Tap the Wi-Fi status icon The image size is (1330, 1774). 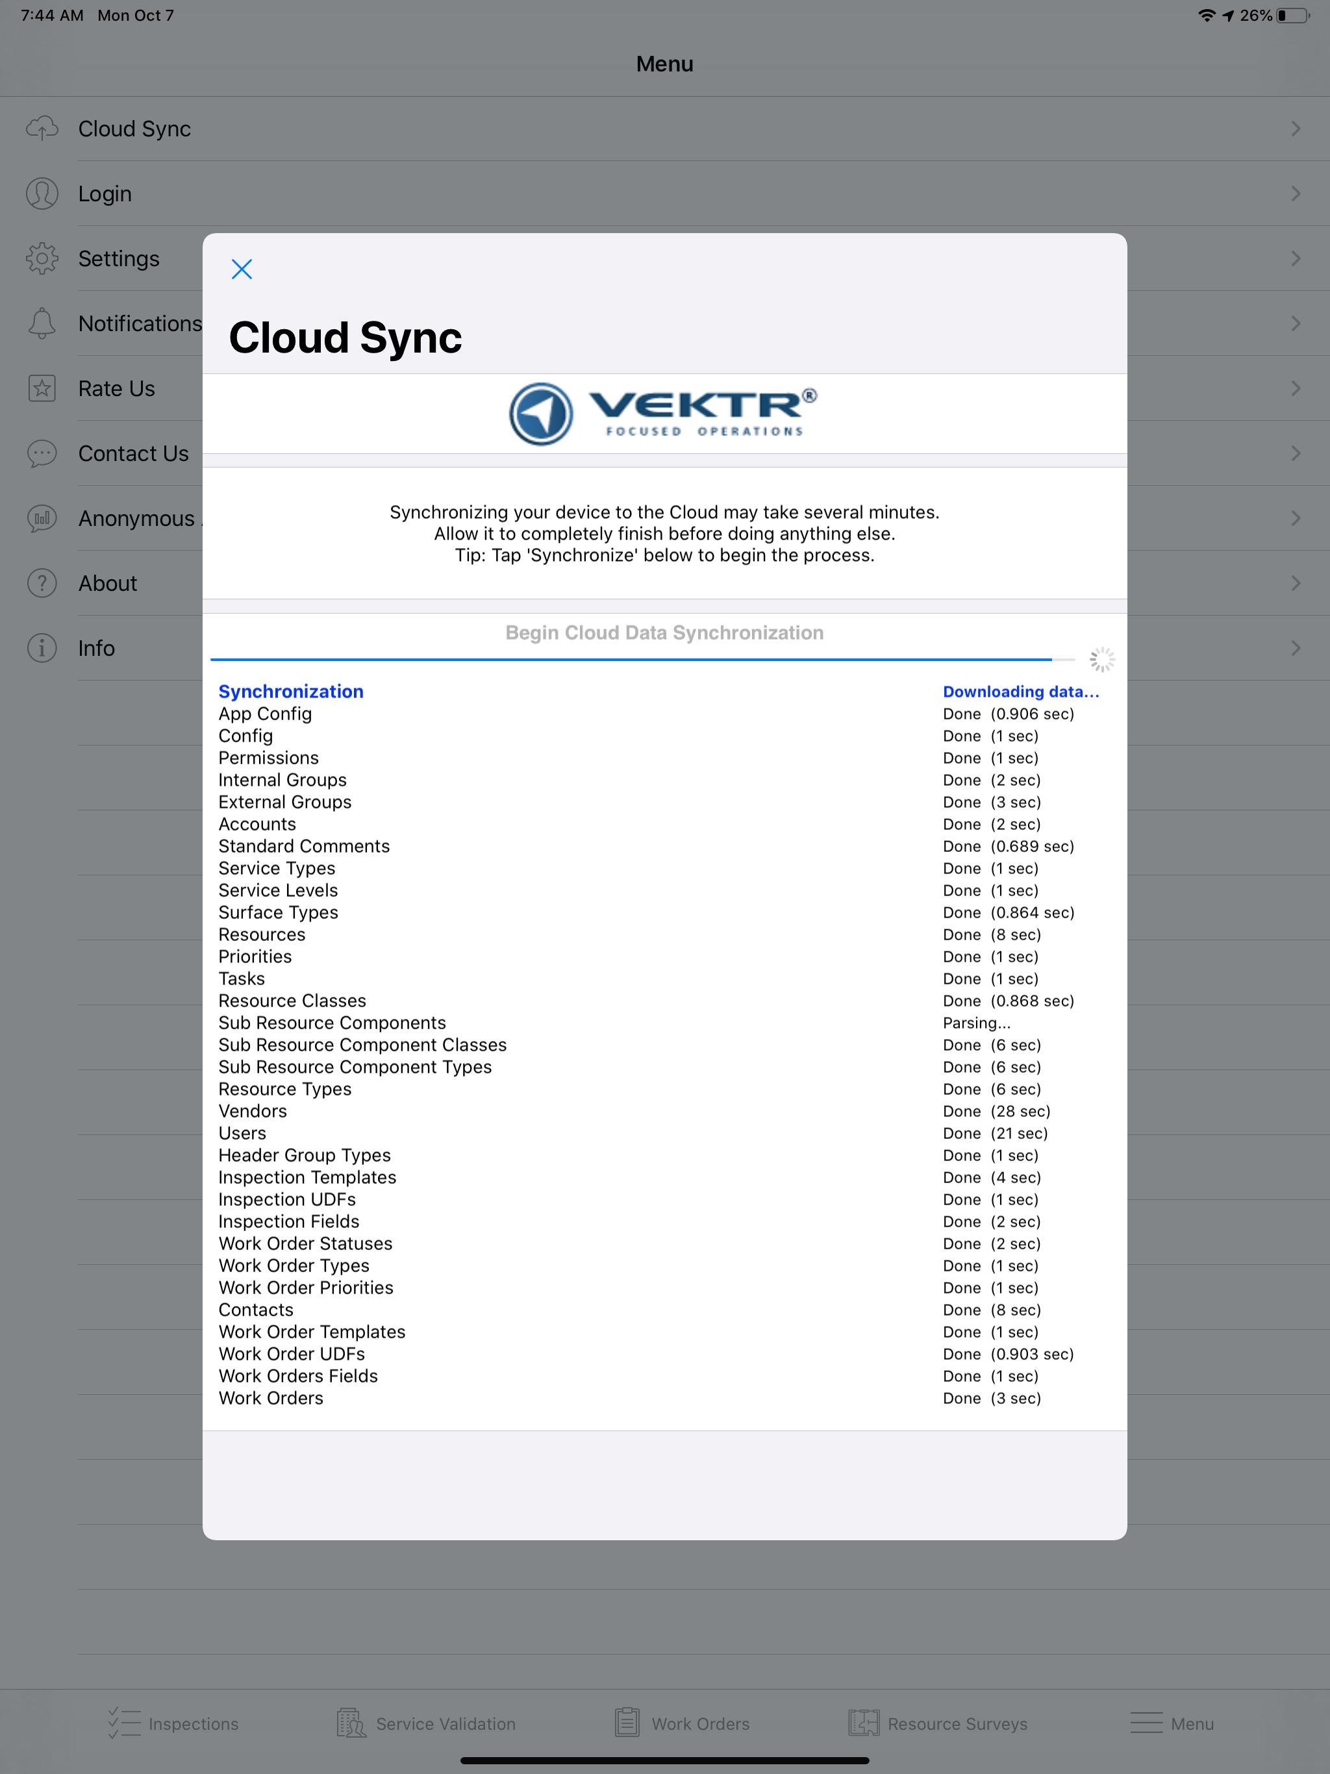[1206, 15]
